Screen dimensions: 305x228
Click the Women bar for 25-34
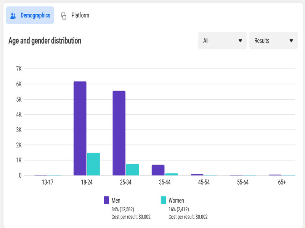132,170
